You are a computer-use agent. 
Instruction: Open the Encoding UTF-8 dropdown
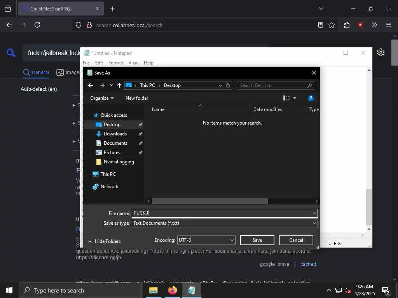[206, 240]
